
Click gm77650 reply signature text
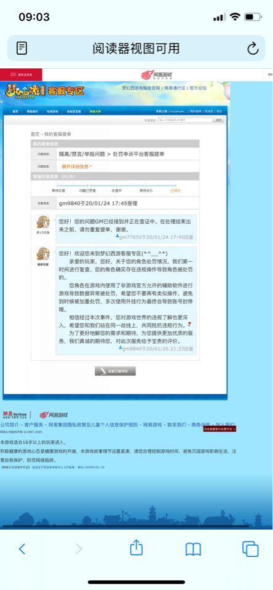tap(156, 237)
